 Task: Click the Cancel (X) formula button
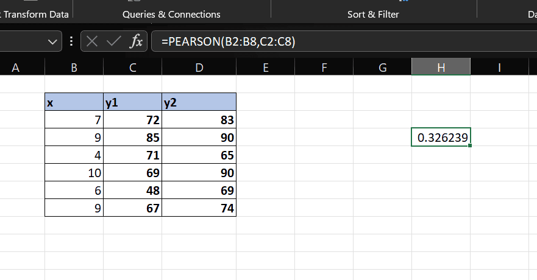tap(92, 42)
